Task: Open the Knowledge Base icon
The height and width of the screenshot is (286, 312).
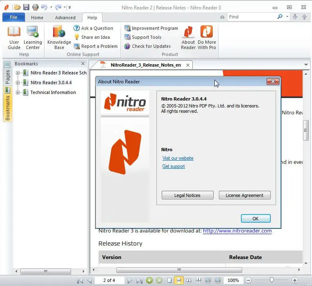Action: 59,38
